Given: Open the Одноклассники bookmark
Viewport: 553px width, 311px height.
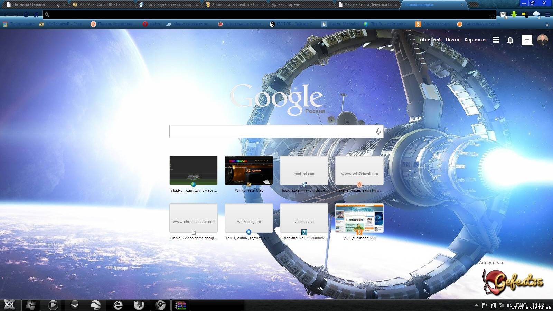Looking at the screenshot, I should [x=434, y=24].
